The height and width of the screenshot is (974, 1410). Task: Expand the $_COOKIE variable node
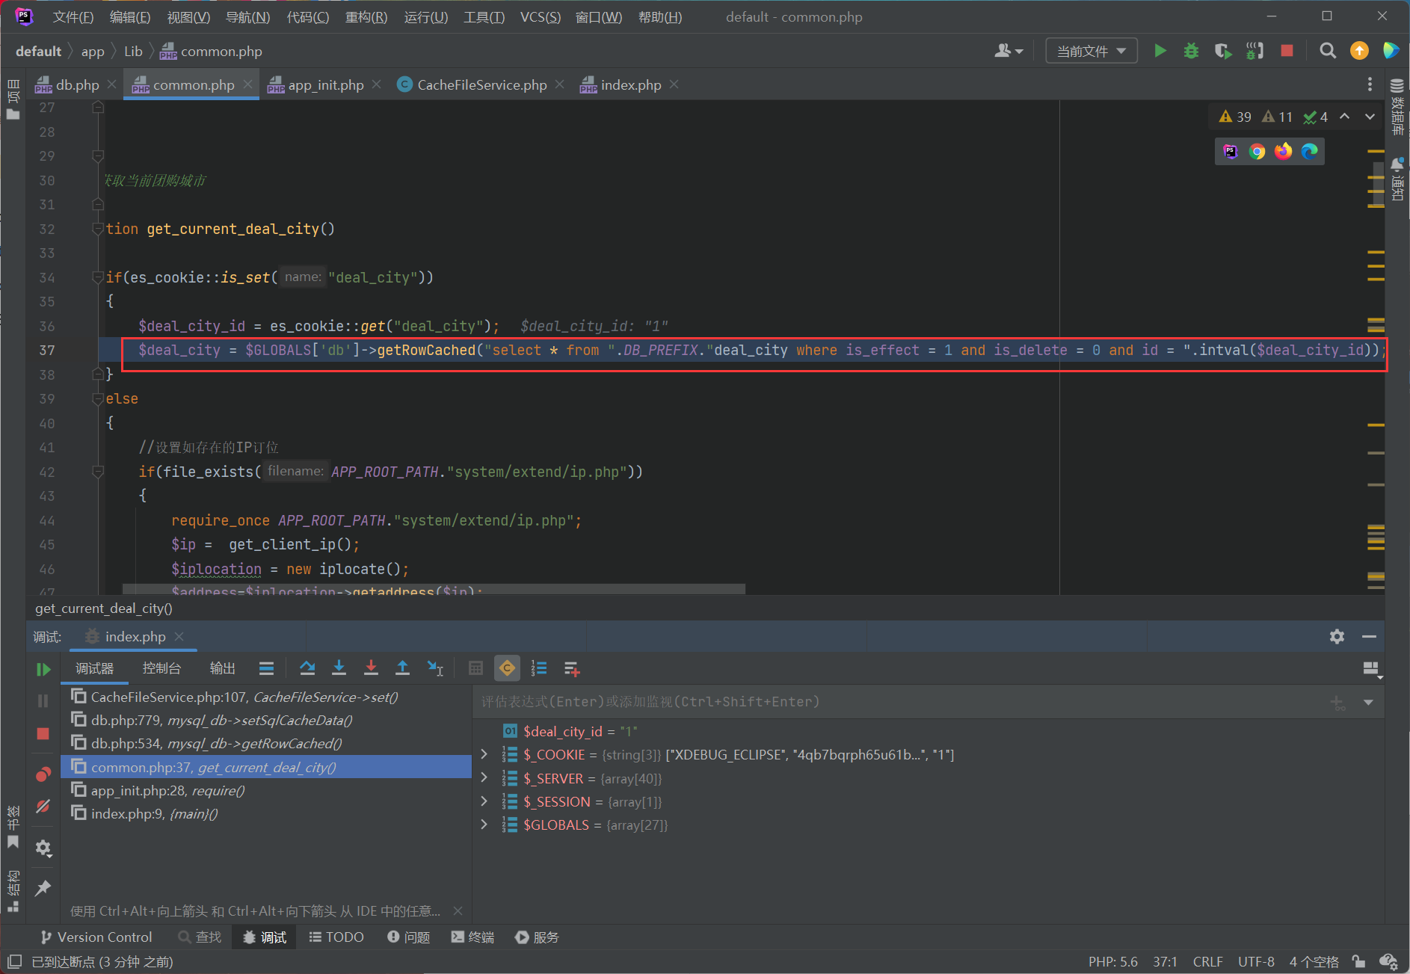[484, 754]
